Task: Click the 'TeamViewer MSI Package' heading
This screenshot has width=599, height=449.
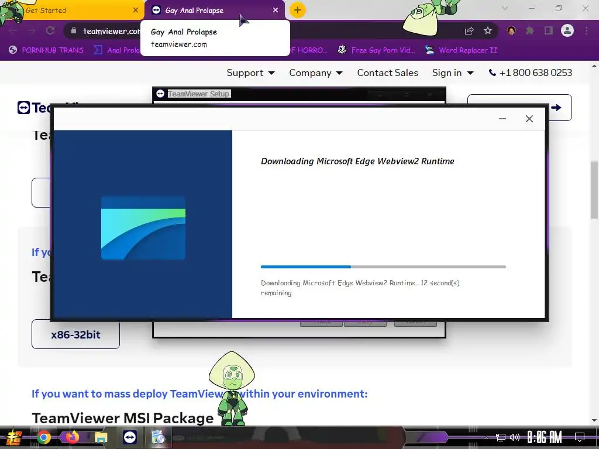Action: (x=123, y=418)
